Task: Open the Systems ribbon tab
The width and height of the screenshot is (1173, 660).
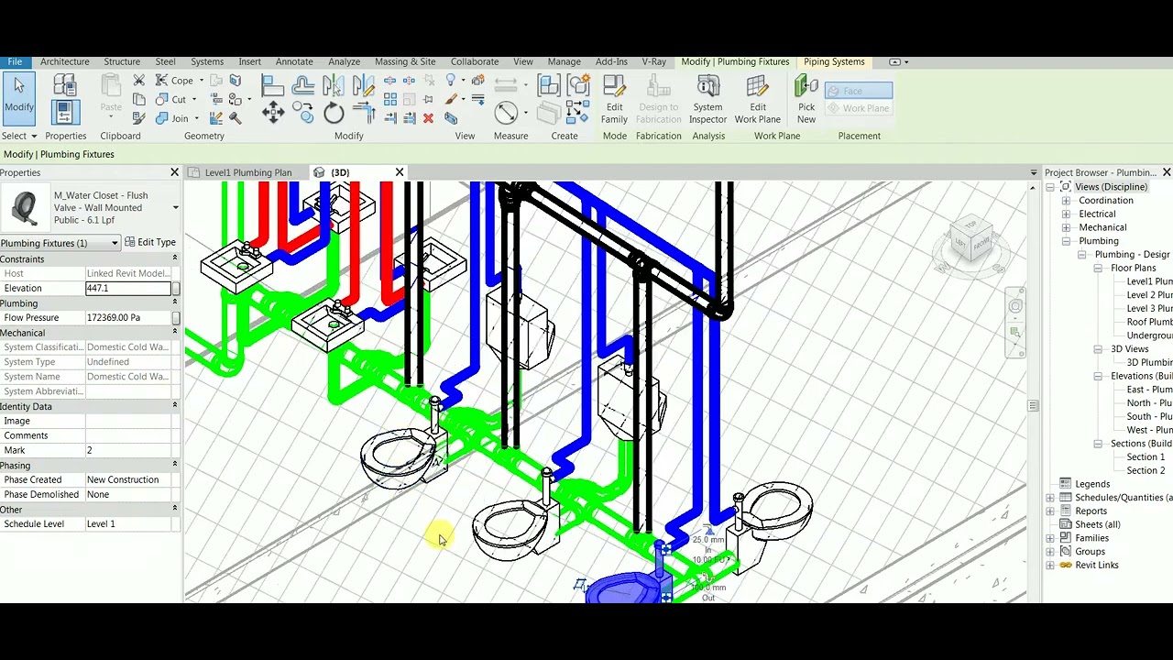Action: pyautogui.click(x=207, y=61)
